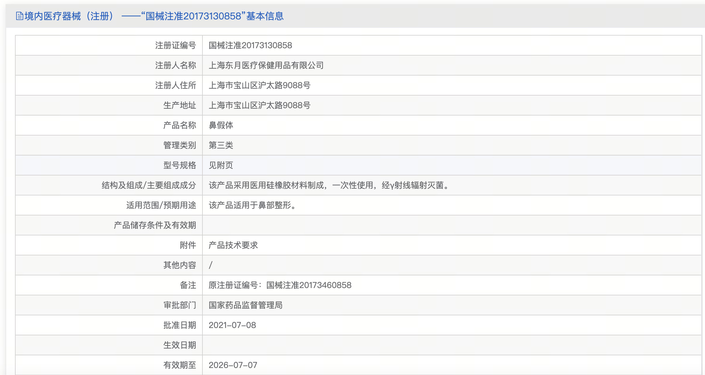The width and height of the screenshot is (705, 375).
Task: Click the title text 境内医疗器械（注册）基本信息
Action: 154,16
